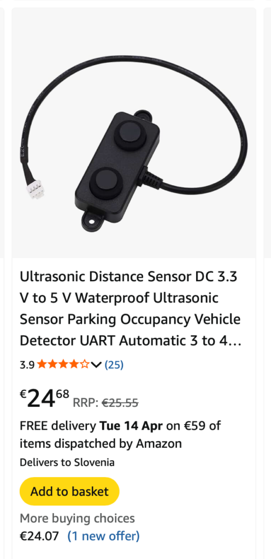Click the Sensor Parking Occupancy Vehicle title line
The width and height of the screenshot is (271, 559).
(x=130, y=319)
